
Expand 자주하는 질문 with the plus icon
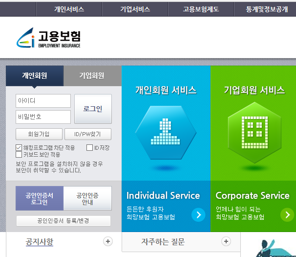click(226, 241)
